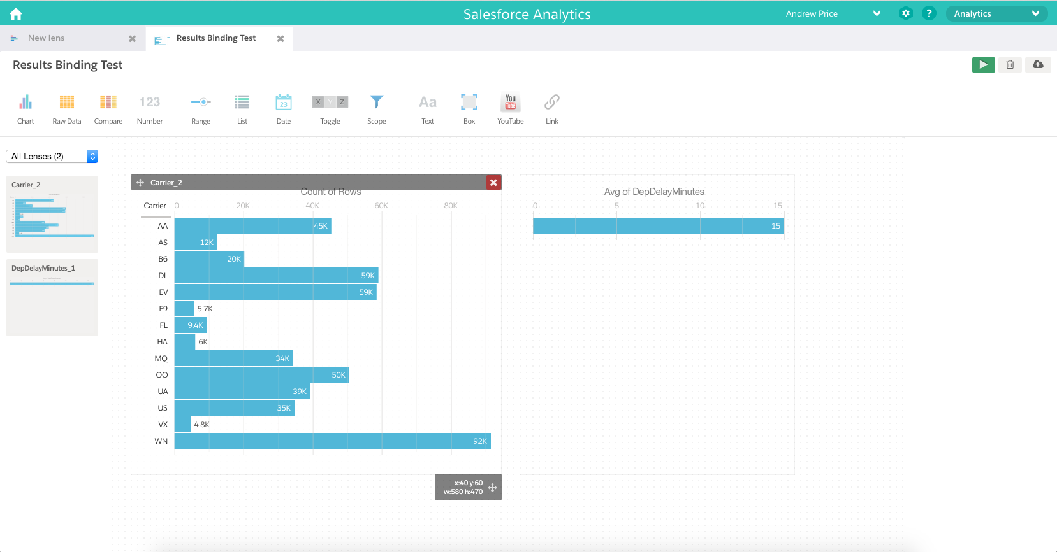The width and height of the screenshot is (1057, 552).
Task: Click the Count of Rows chart title
Action: coord(331,192)
